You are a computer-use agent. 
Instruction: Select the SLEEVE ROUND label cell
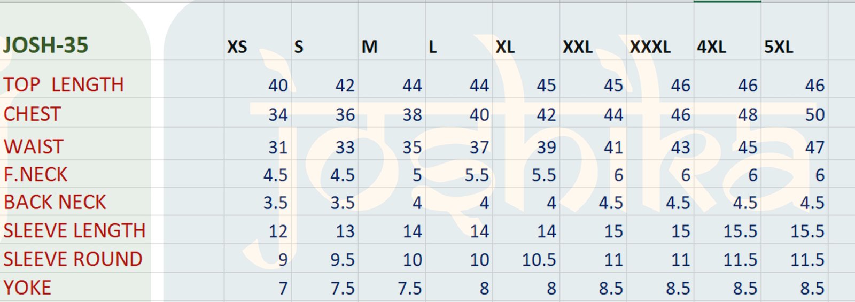click(x=73, y=259)
